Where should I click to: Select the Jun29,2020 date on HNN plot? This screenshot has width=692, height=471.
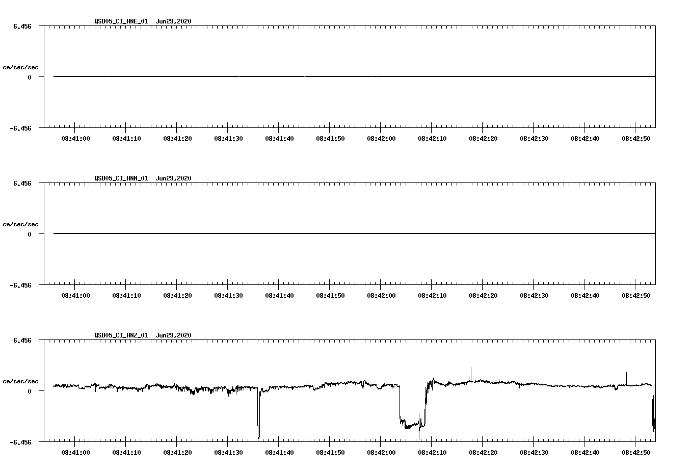point(174,178)
